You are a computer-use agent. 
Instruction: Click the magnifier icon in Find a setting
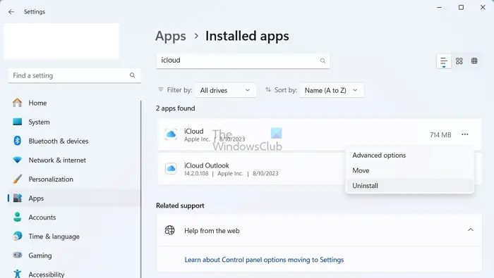pyautogui.click(x=133, y=75)
